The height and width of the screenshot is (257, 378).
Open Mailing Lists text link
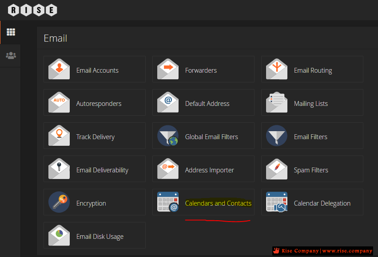[x=311, y=104]
